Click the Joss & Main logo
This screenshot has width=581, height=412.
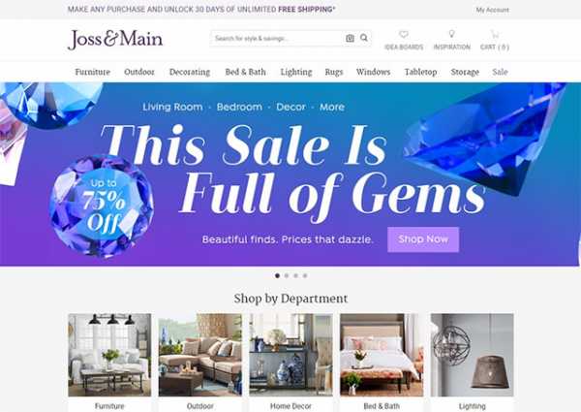click(x=115, y=40)
